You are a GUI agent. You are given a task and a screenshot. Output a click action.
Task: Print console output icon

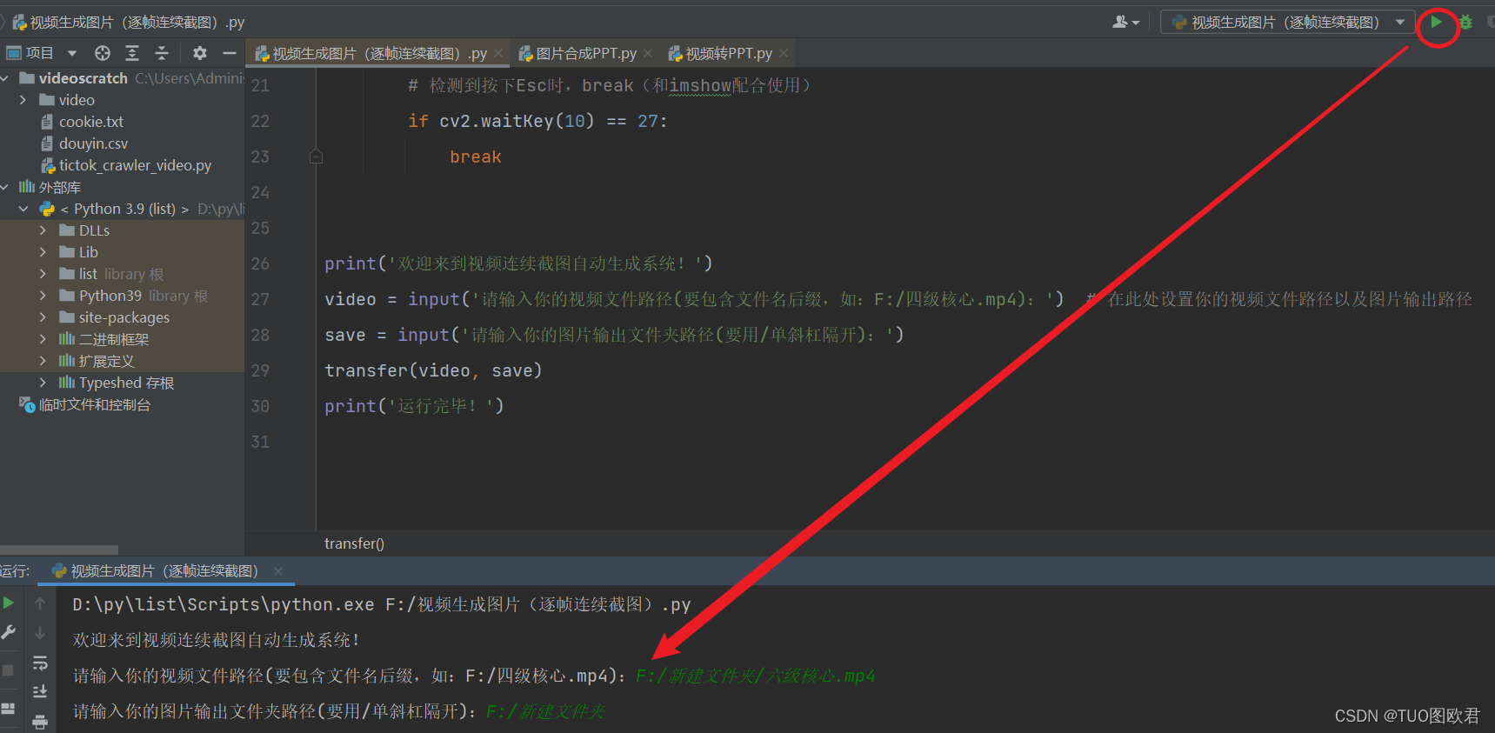pos(40,722)
